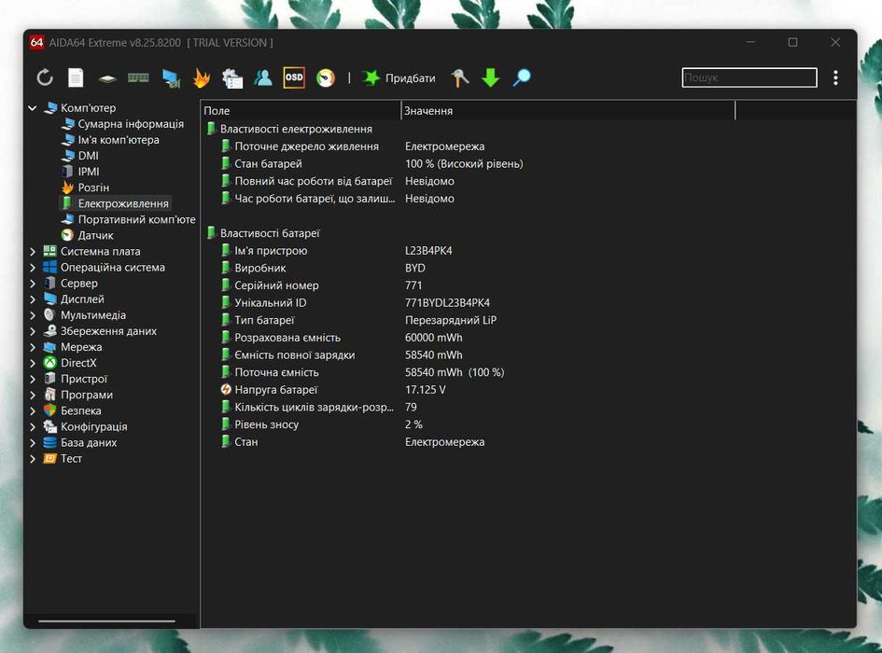Open the monitor diagnostics toolbar icon
Viewport: 882px width, 653px height.
(x=171, y=78)
